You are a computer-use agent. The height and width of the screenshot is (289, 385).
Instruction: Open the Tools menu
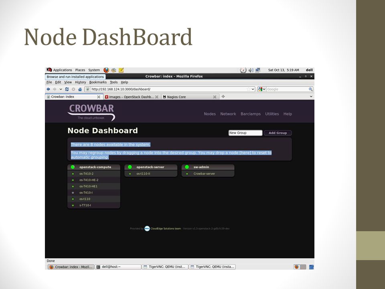(x=113, y=82)
